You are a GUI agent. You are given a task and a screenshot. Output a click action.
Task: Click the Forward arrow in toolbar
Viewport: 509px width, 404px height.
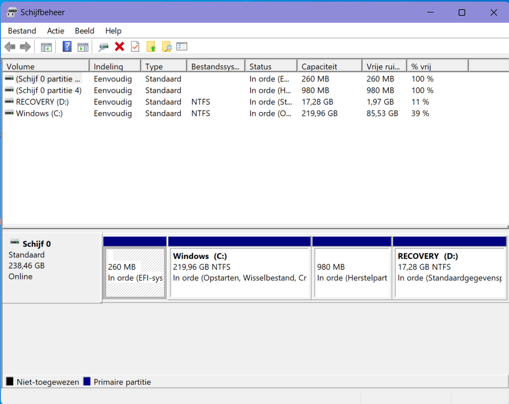25,47
